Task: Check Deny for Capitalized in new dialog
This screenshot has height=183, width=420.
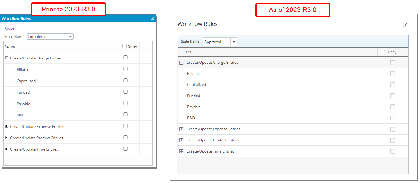Action: (x=393, y=85)
